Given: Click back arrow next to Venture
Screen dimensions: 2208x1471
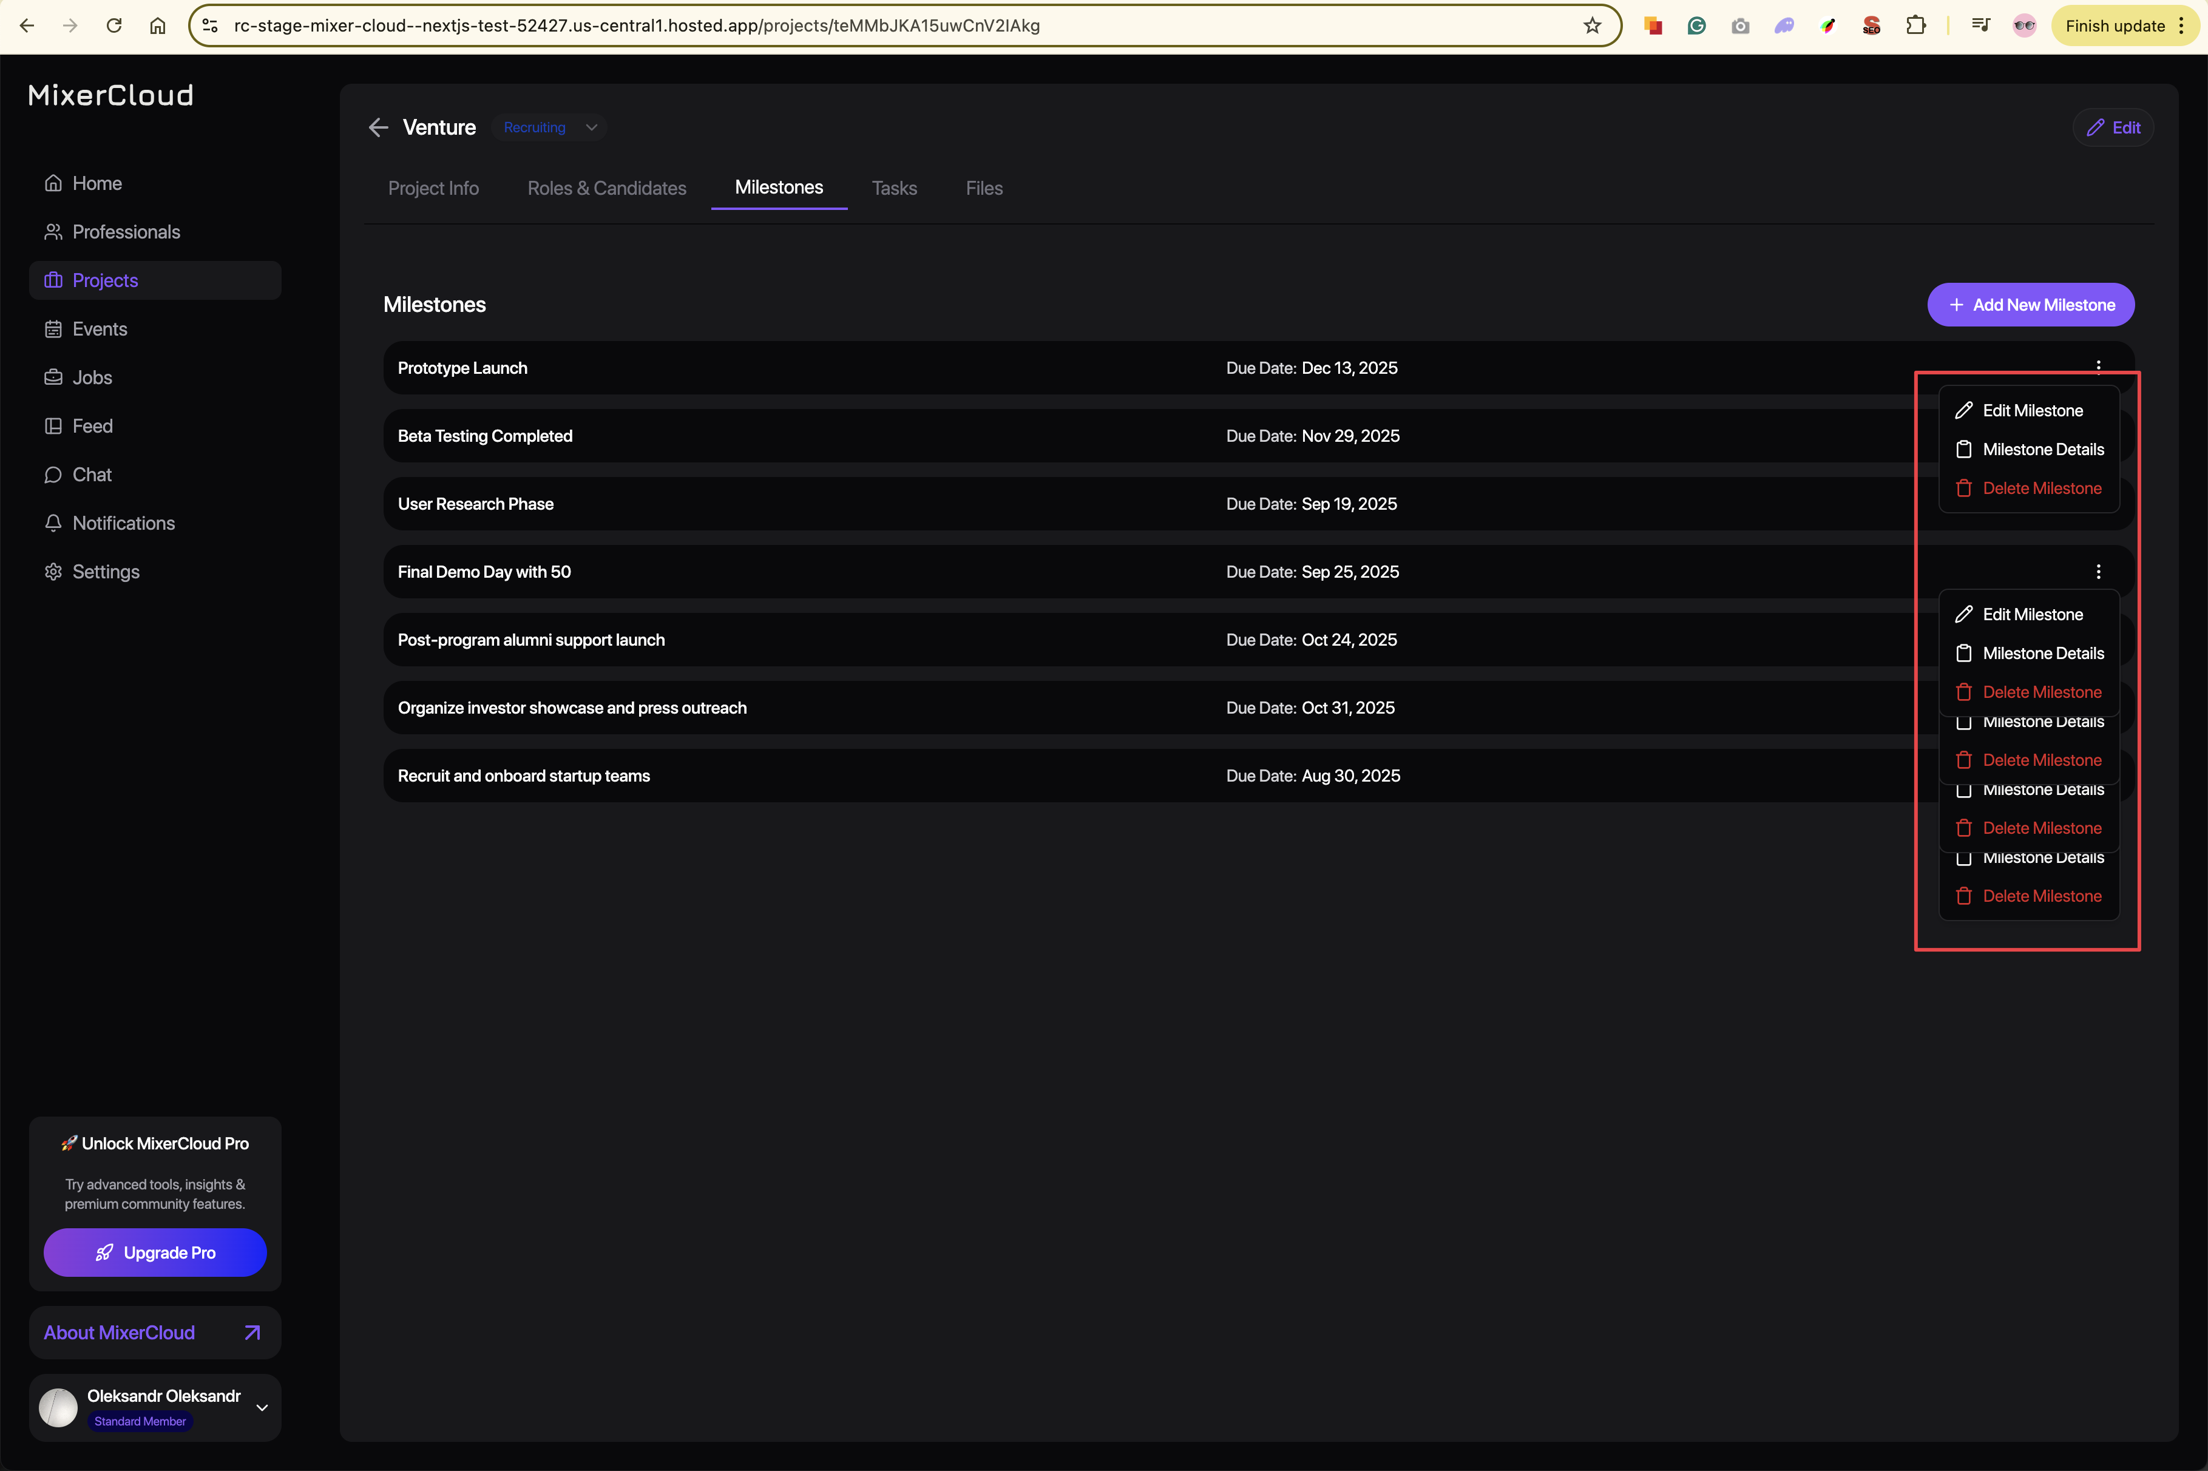Looking at the screenshot, I should coord(378,127).
